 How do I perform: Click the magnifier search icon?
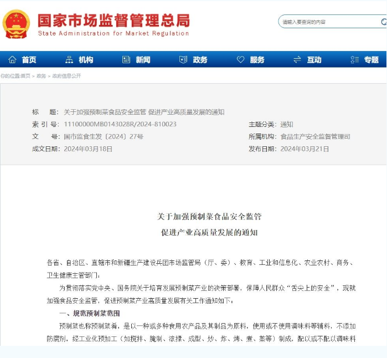click(x=383, y=22)
